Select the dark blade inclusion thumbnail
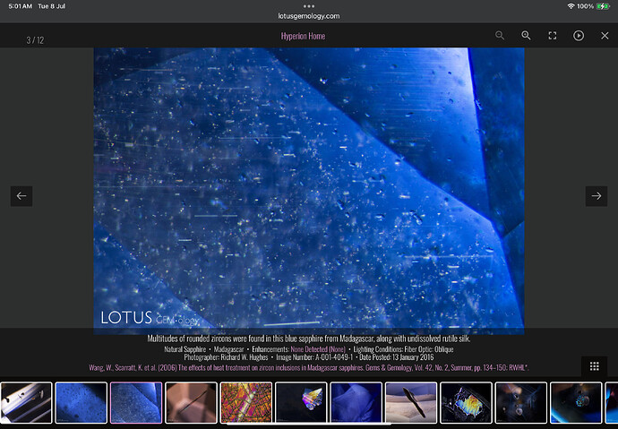Image resolution: width=618 pixels, height=429 pixels. [x=411, y=403]
